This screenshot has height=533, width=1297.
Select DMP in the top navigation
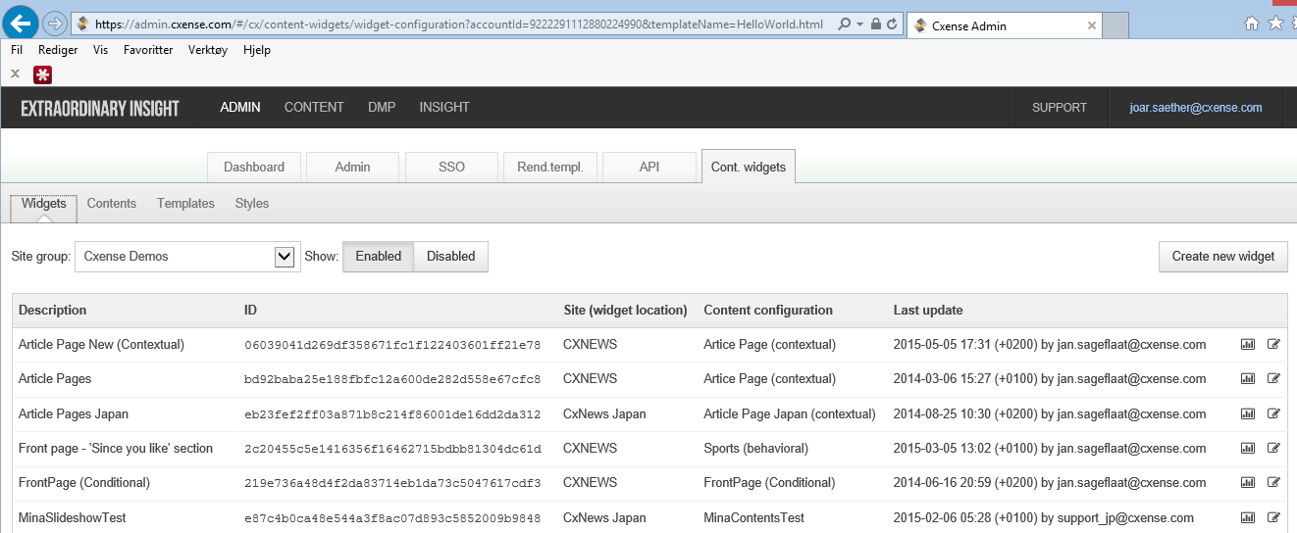pos(382,108)
